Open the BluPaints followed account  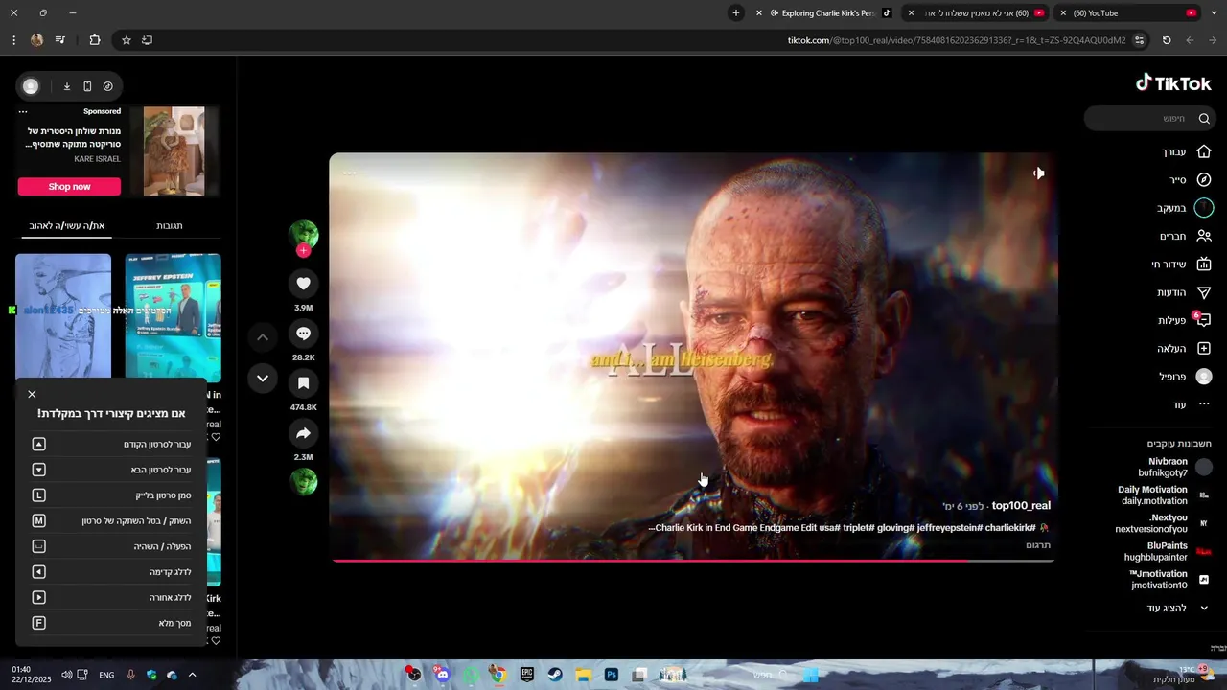[x=1167, y=551]
